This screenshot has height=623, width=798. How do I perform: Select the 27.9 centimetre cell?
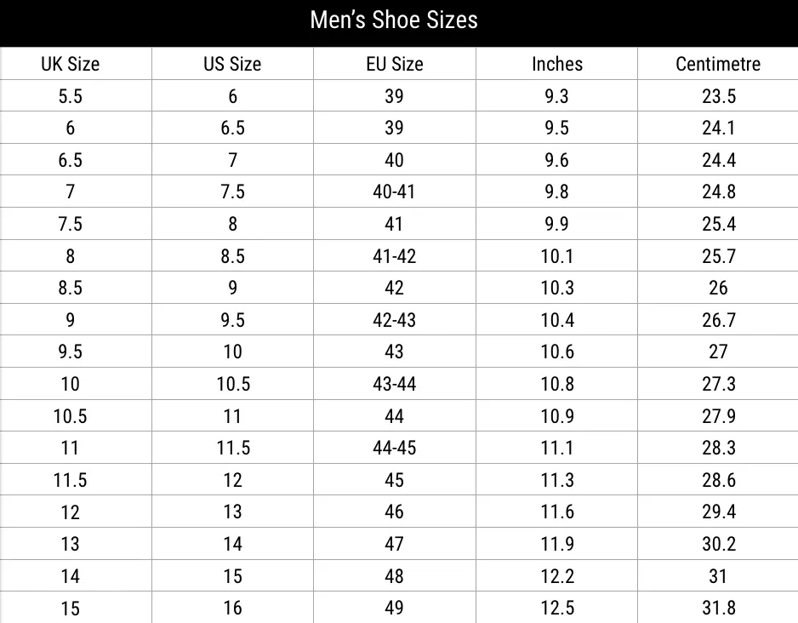718,416
